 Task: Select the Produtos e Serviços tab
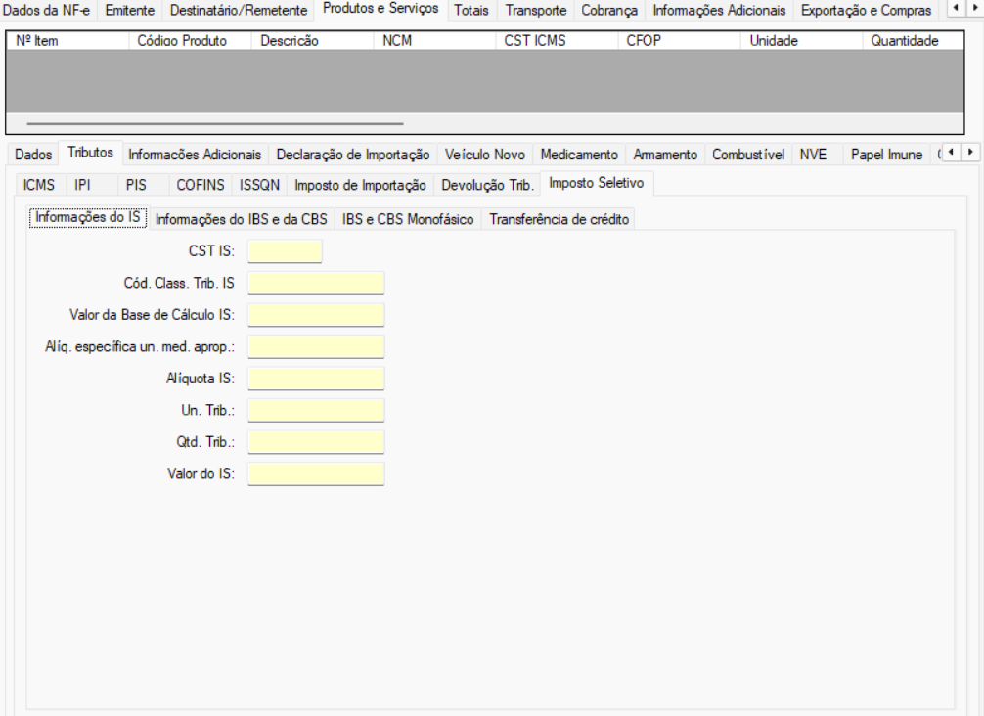coord(380,9)
